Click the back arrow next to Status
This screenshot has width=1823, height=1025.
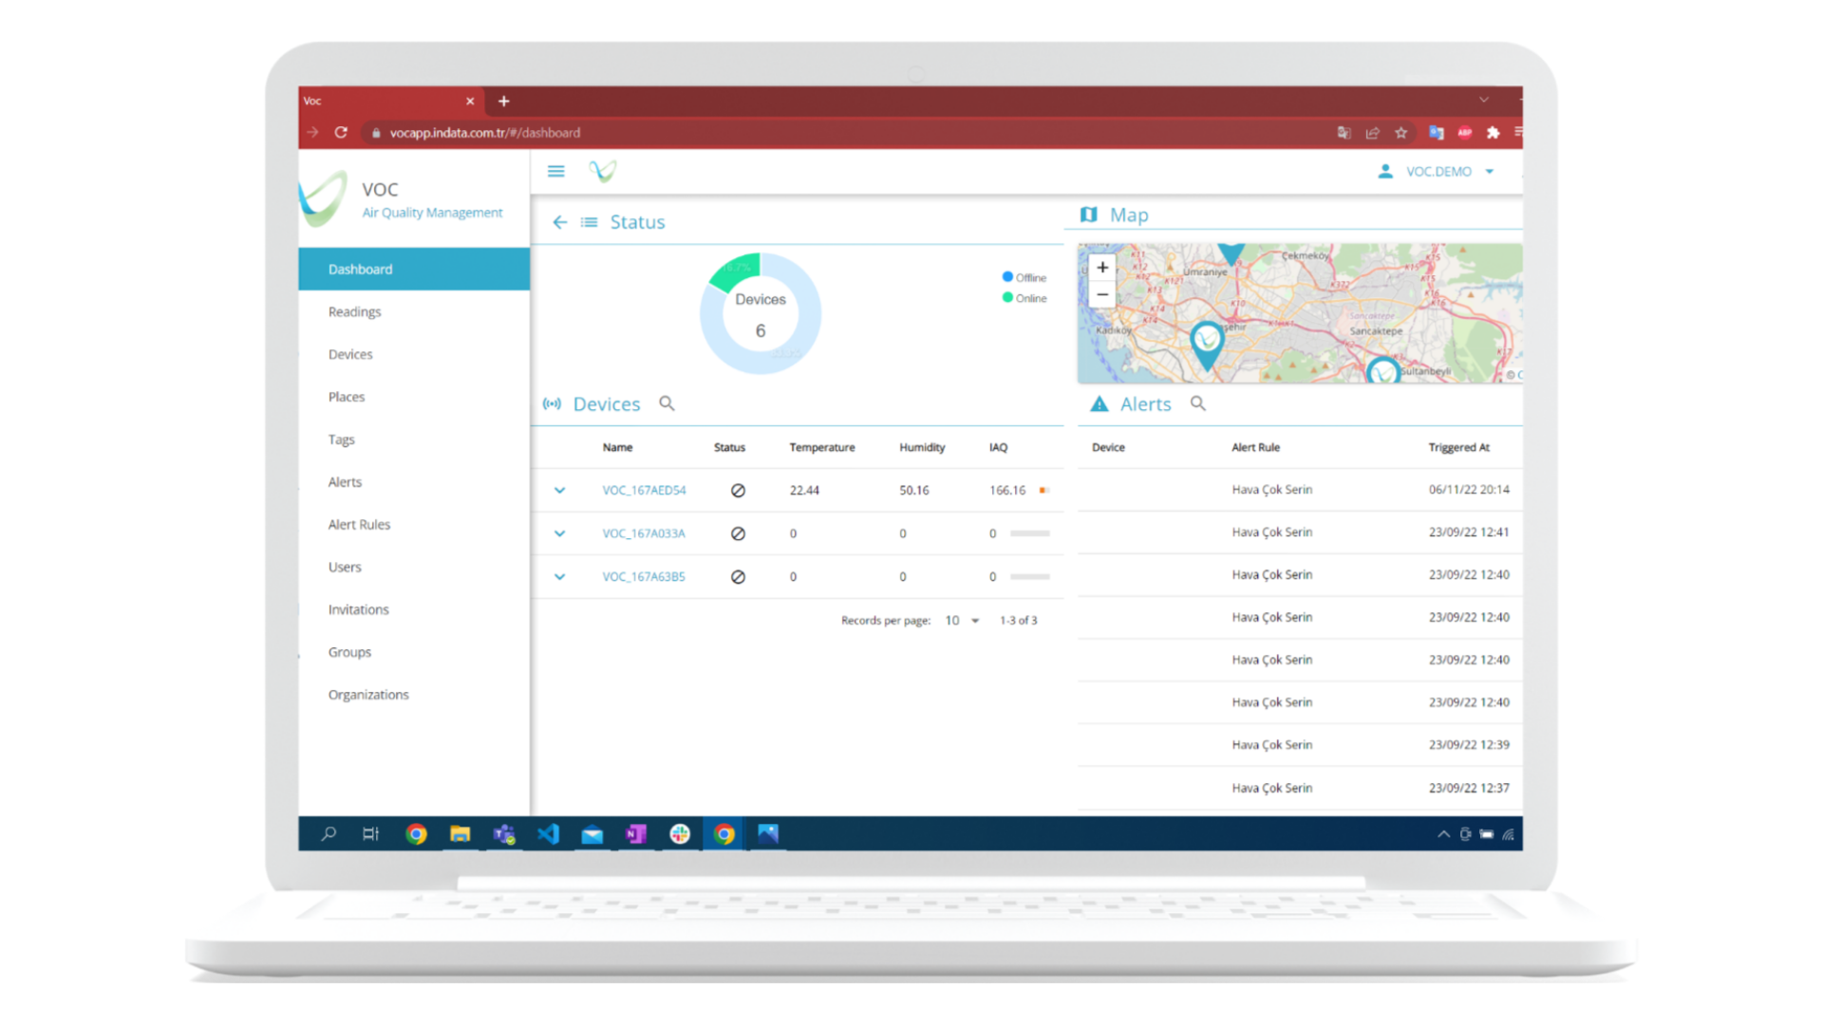[559, 221]
